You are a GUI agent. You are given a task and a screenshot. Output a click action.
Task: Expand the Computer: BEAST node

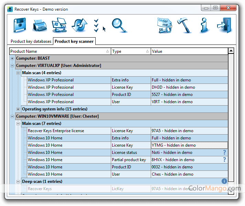click(12, 58)
